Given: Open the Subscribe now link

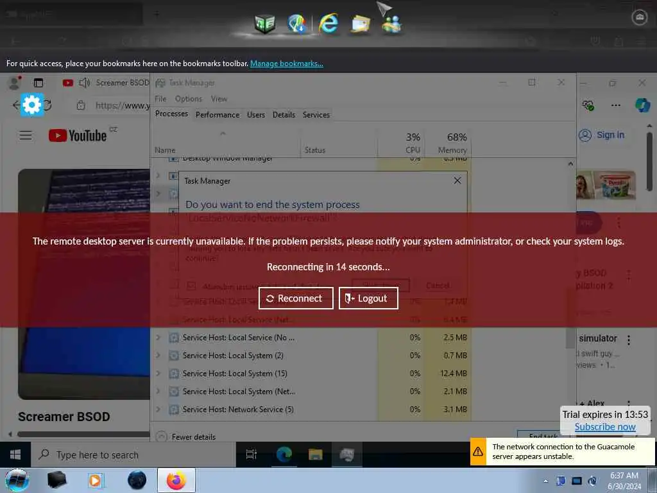Looking at the screenshot, I should click(604, 427).
